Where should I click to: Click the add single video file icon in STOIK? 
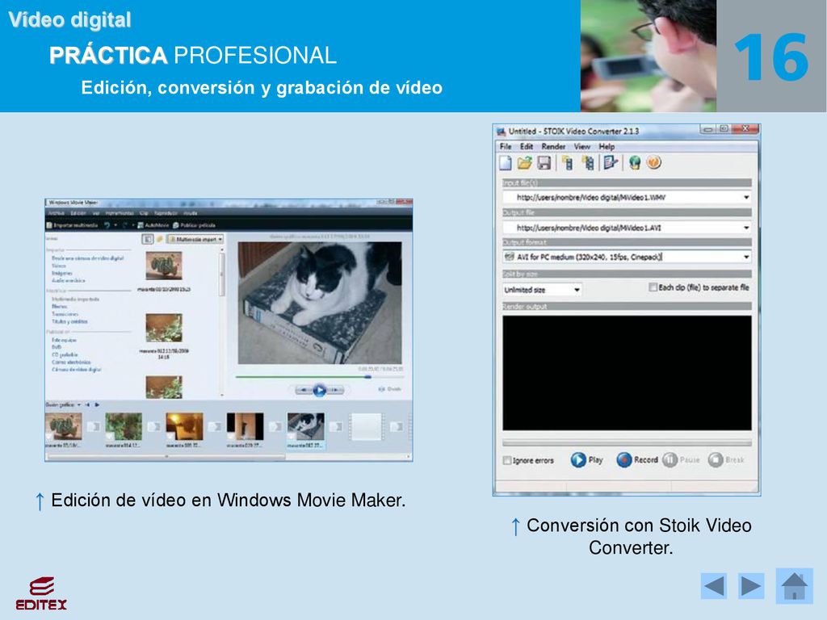pyautogui.click(x=568, y=163)
